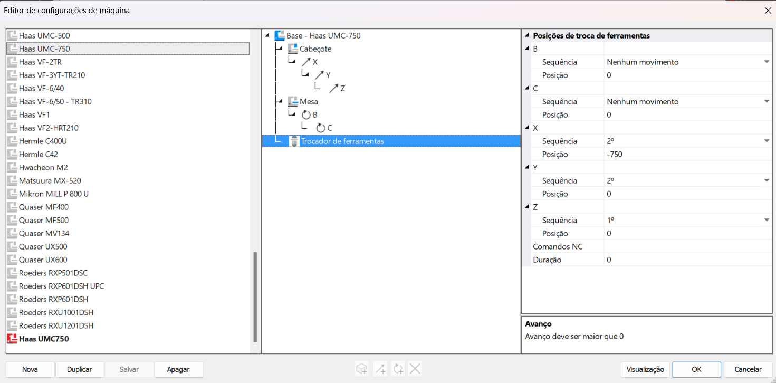This screenshot has width=776, height=383.
Task: Click the machine icon beside Roeders RXP601DSH
Action: click(12, 299)
